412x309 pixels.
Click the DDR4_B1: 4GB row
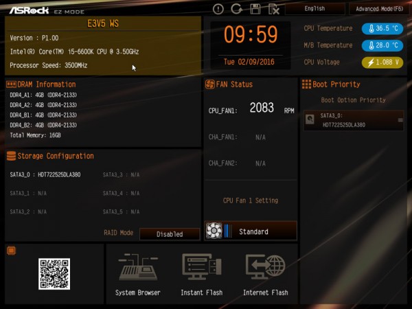[x=43, y=115]
